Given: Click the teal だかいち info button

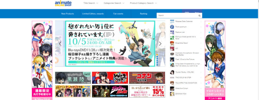Looking at the screenshot, I should pos(91,62).
